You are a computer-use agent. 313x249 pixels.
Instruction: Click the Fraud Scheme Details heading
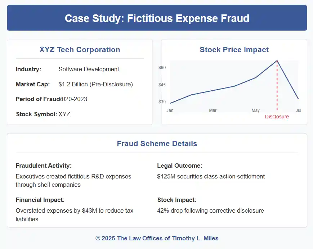point(157,144)
